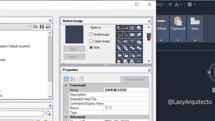Pick the blue eraser-shaped icon
The image size is (215, 121).
coord(139,35)
